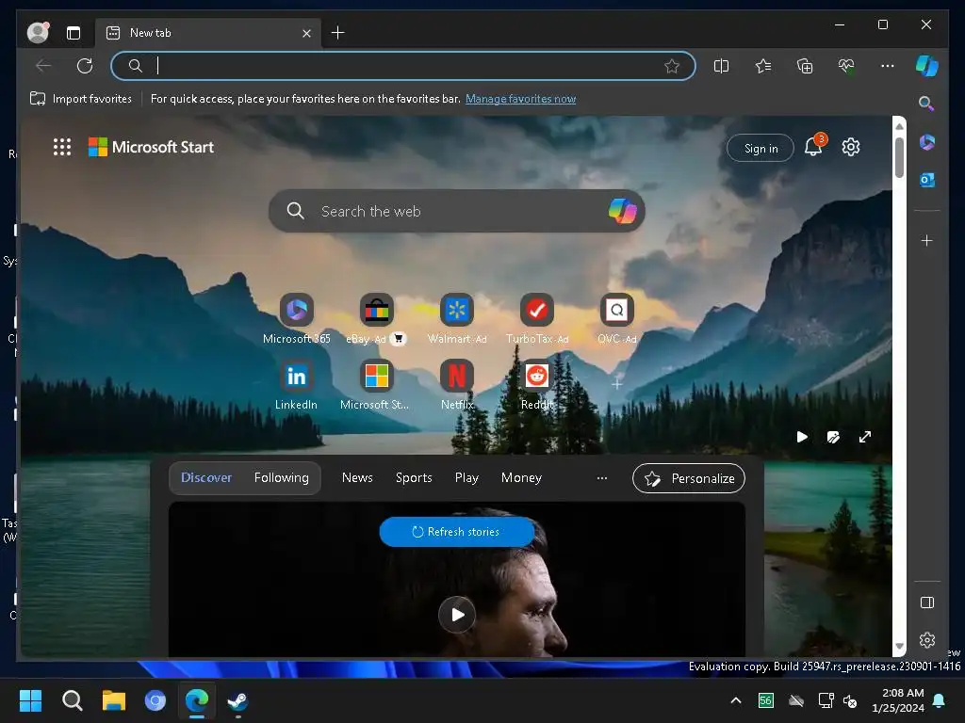Image resolution: width=965 pixels, height=723 pixels.
Task: Click the Refresh stories button
Action: pos(457,532)
